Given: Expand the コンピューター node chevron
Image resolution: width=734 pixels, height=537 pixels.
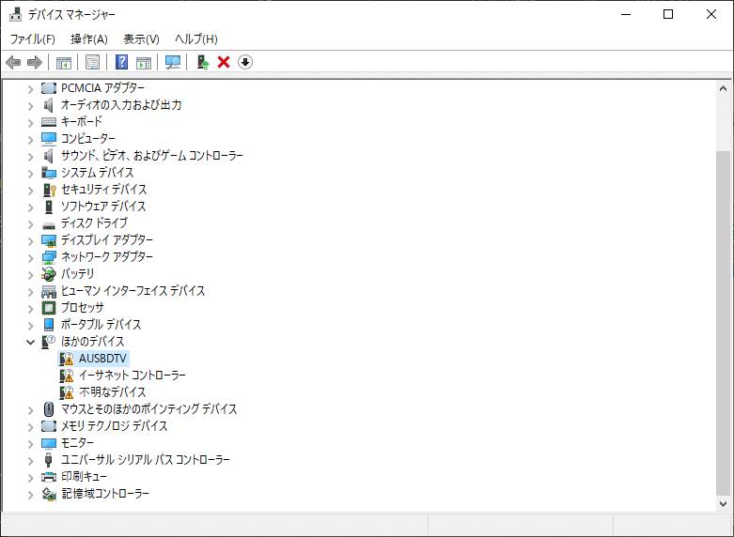Looking at the screenshot, I should pyautogui.click(x=30, y=139).
